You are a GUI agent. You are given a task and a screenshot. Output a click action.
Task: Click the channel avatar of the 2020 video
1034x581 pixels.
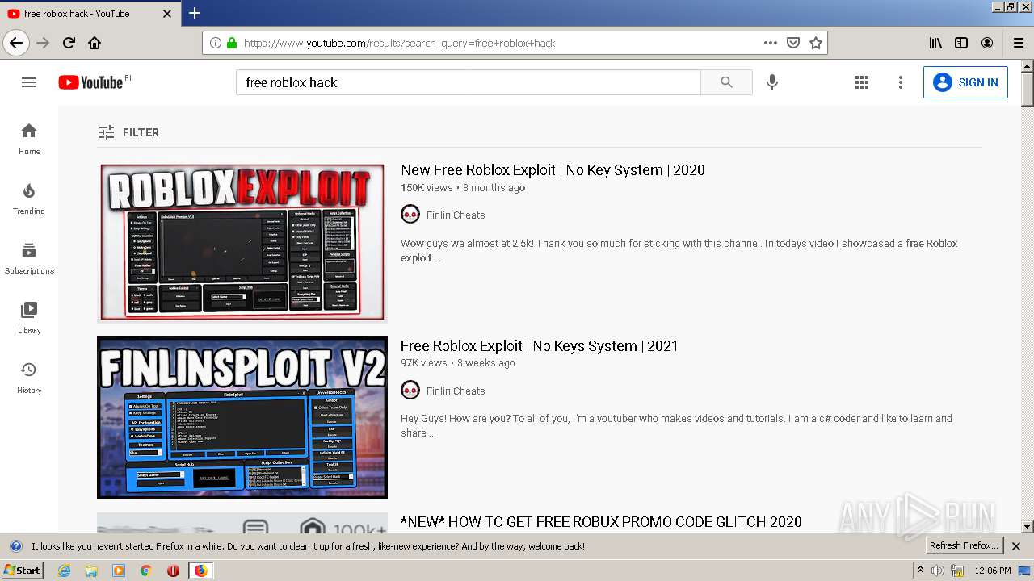coord(410,215)
